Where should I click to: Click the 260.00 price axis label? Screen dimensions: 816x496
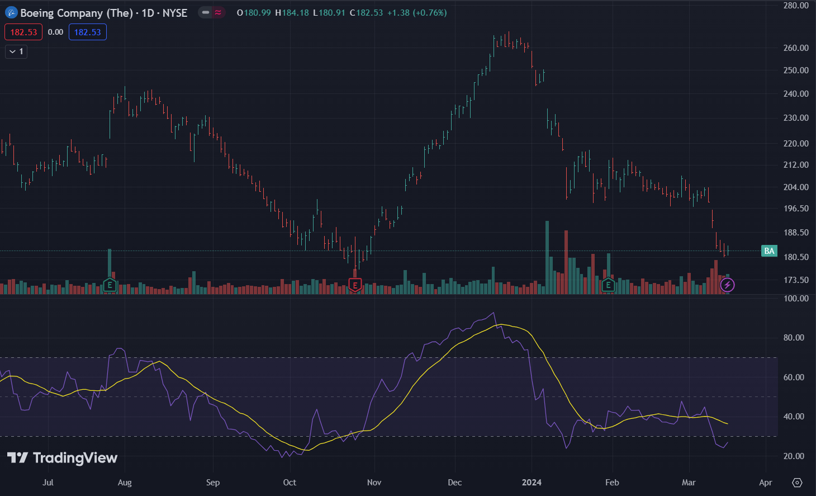point(796,48)
